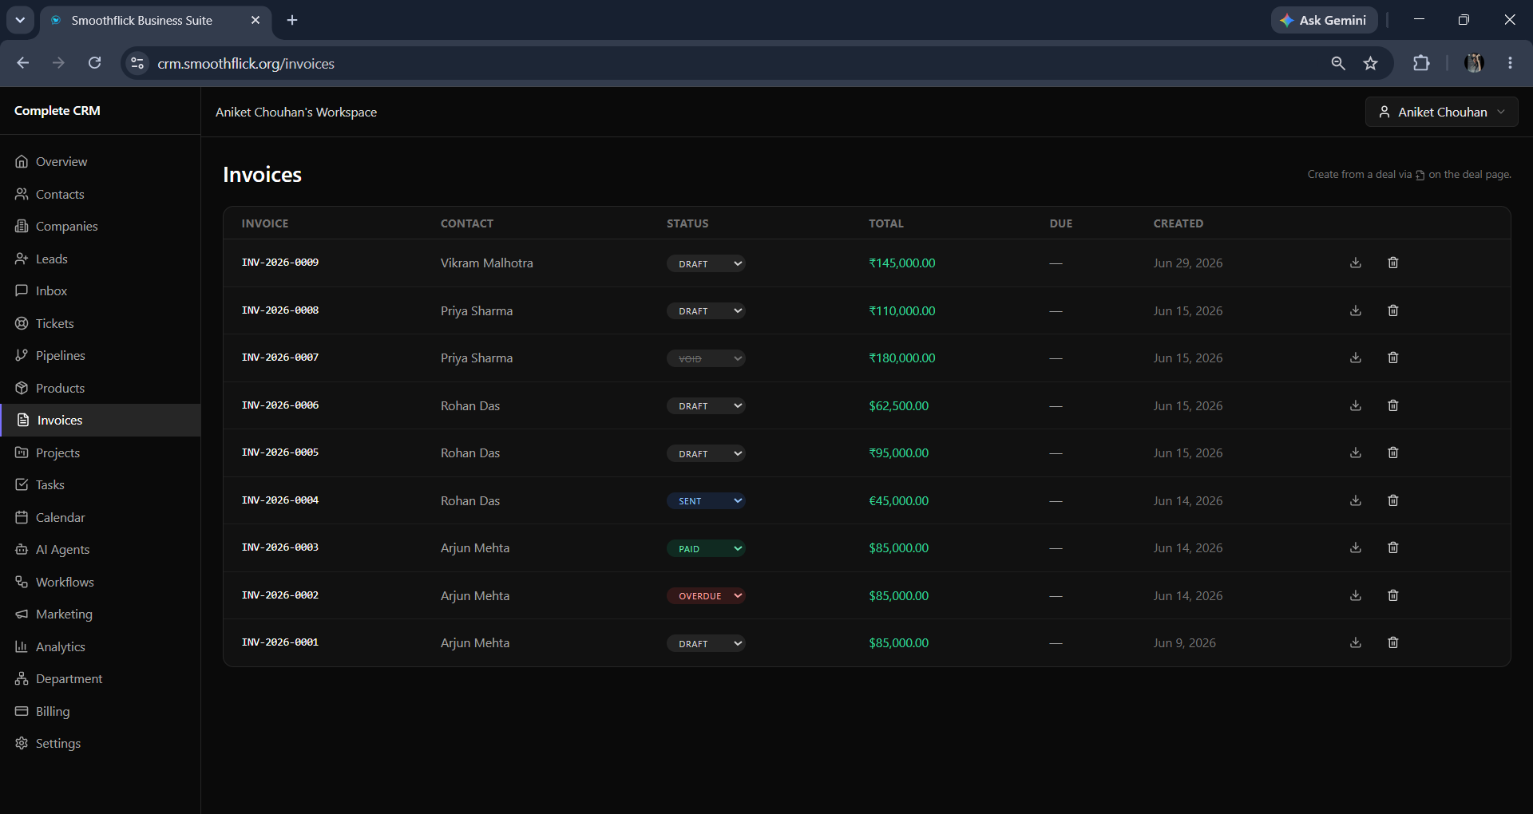Image resolution: width=1533 pixels, height=814 pixels.
Task: Delete invoice INV-2026-0009
Action: 1392,263
